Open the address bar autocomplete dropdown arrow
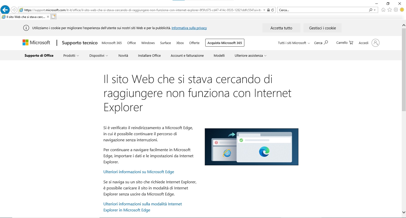Image resolution: width=406 pixels, height=218 pixels. [264, 10]
